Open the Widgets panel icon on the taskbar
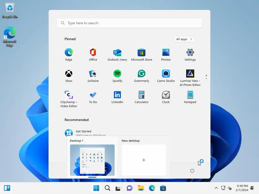The width and height of the screenshot is (259, 194). point(7,188)
